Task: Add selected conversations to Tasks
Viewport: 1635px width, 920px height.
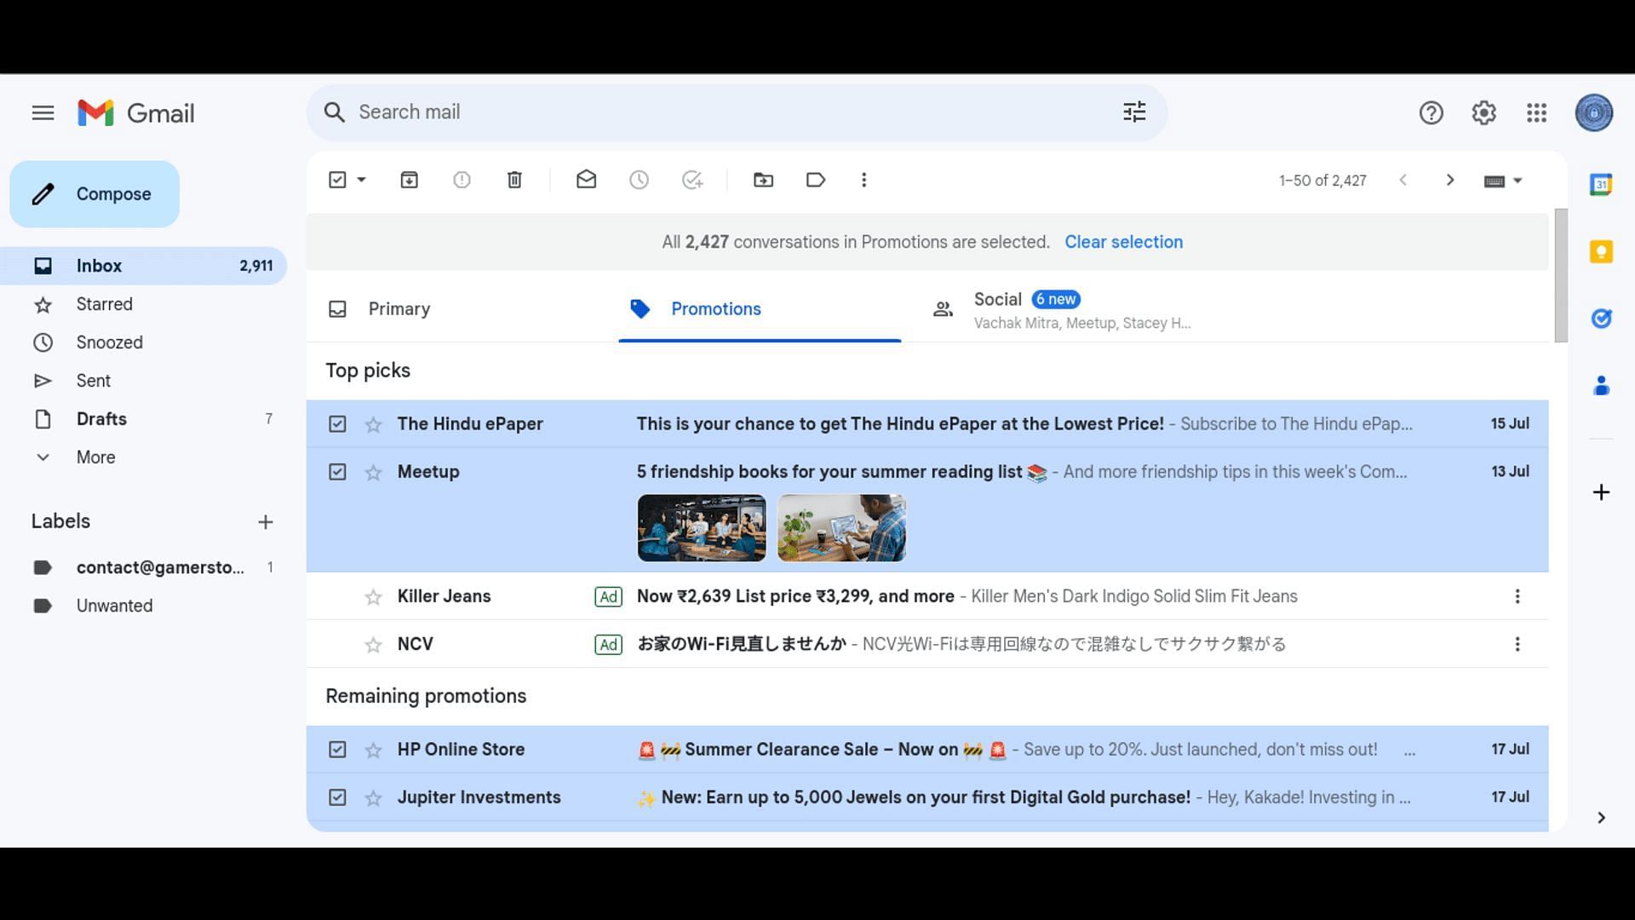Action: [x=692, y=180]
